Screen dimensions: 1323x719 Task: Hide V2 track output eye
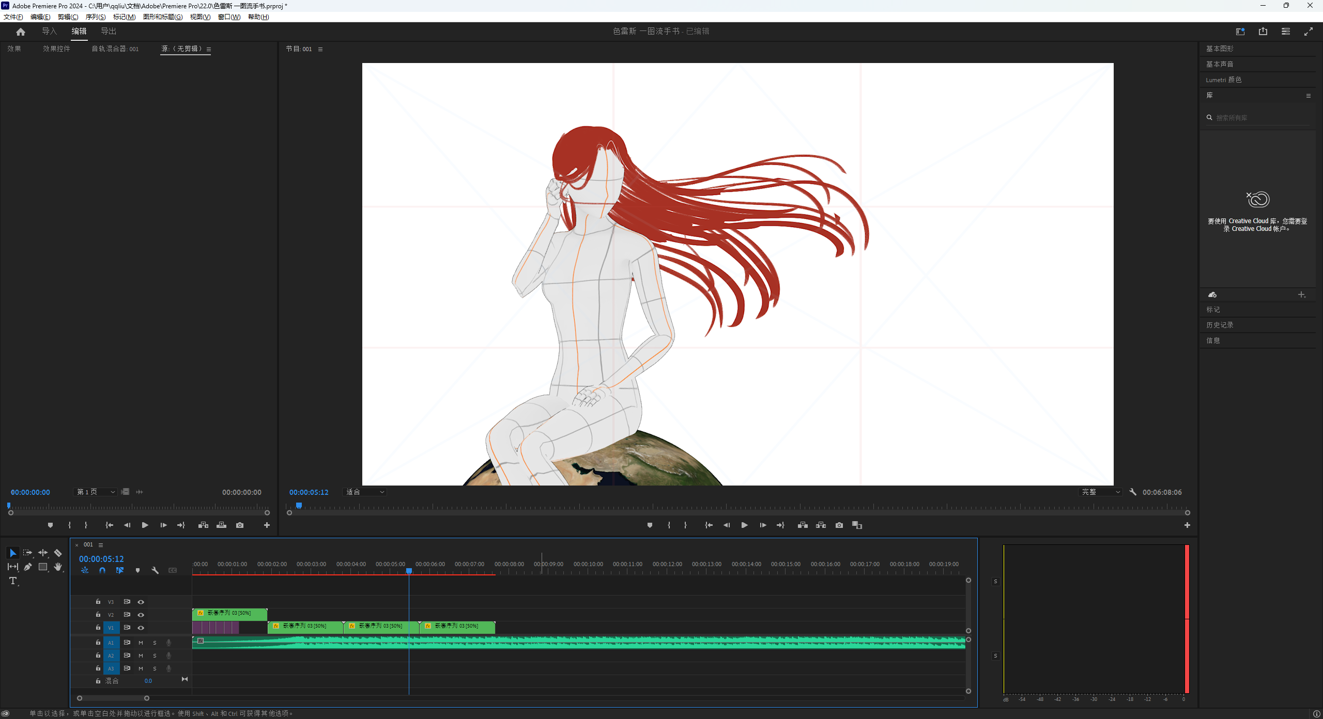pos(141,615)
